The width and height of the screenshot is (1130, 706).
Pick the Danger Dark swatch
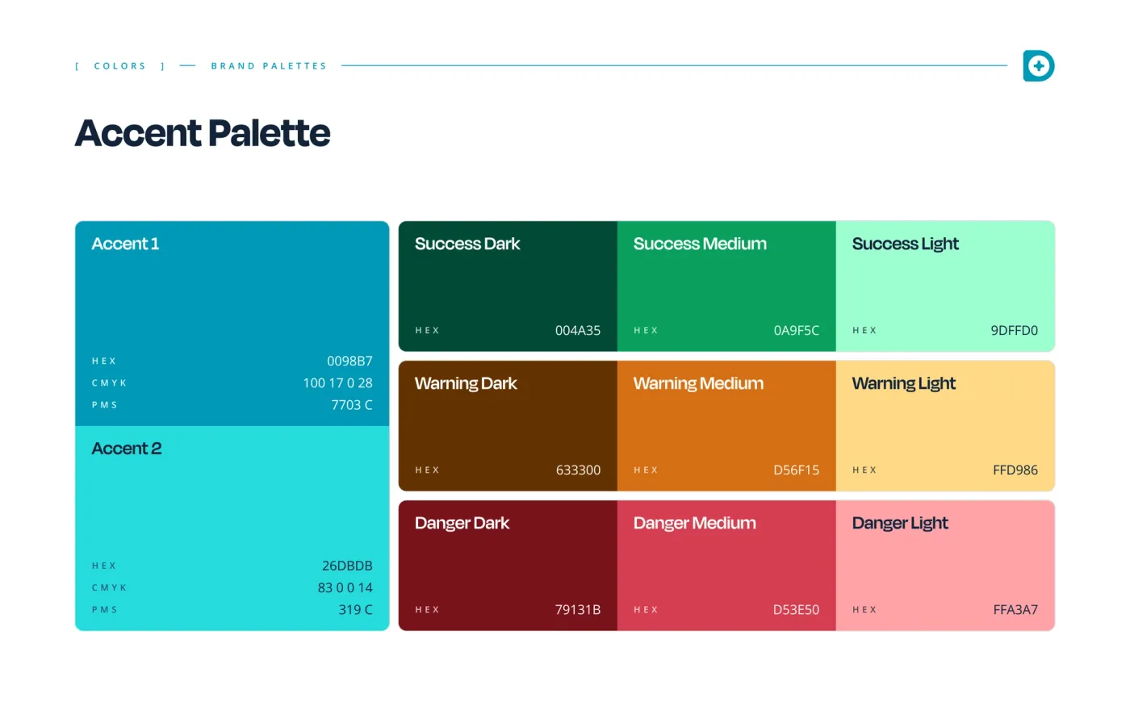(x=508, y=566)
